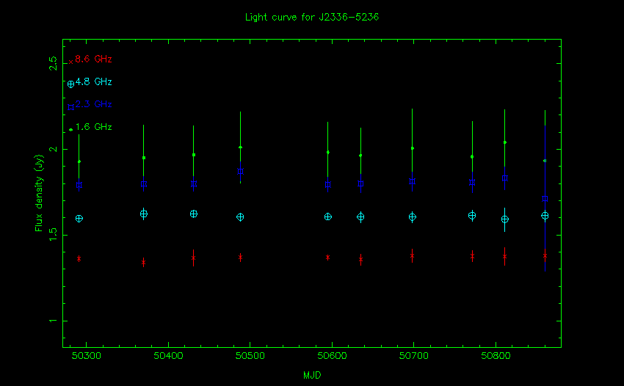The image size is (624, 386).
Task: Click the y-axis tick label 1
Action: pos(53,321)
